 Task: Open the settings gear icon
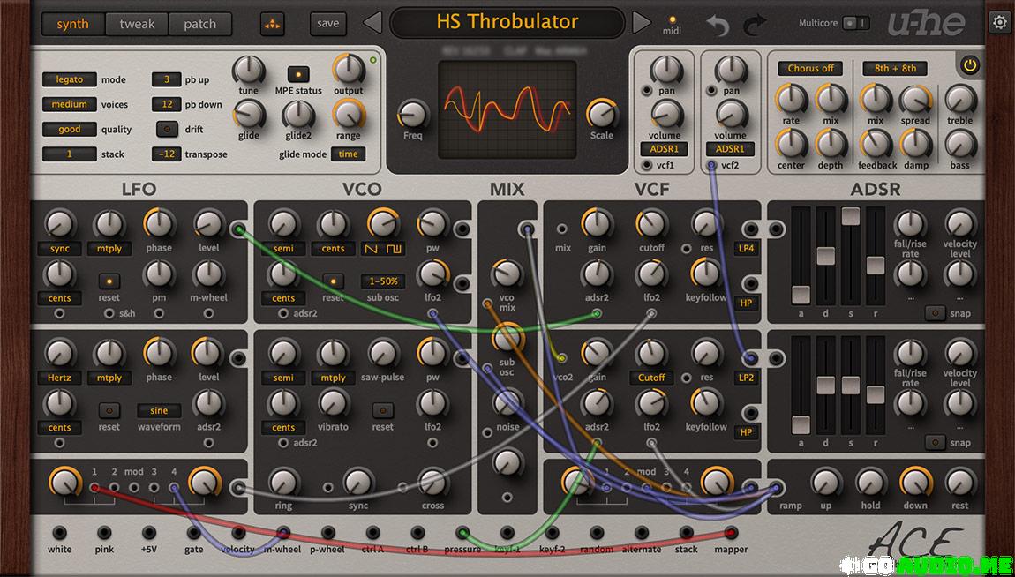(1000, 23)
